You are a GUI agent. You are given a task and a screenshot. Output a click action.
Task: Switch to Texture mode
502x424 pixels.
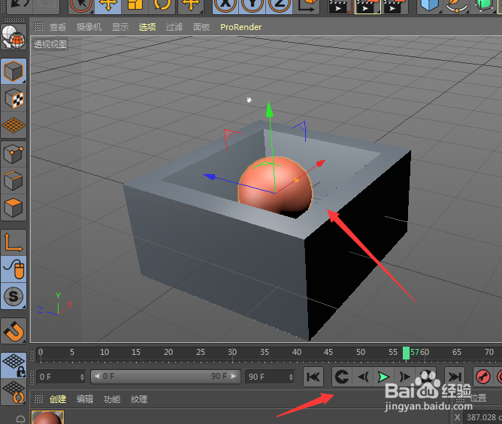[14, 99]
